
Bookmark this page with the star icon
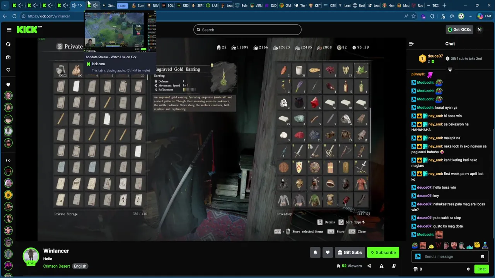coord(414,16)
